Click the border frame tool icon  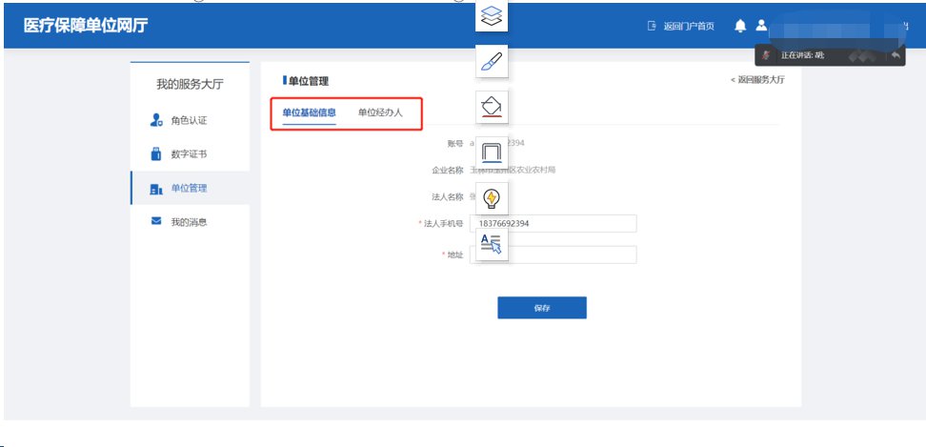pyautogui.click(x=491, y=152)
